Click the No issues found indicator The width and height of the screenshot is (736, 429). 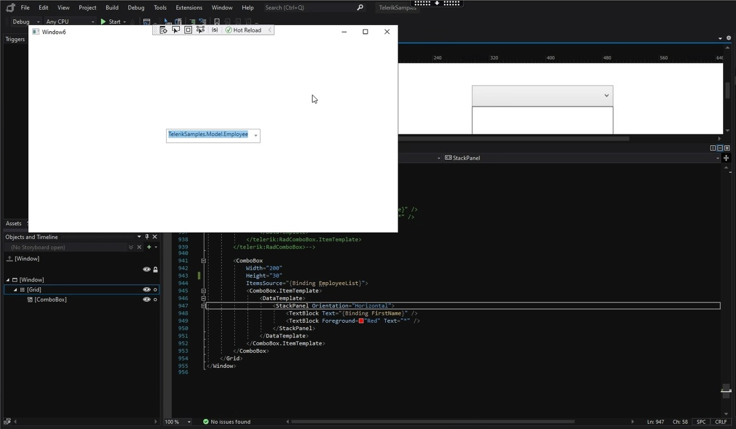[x=226, y=422]
